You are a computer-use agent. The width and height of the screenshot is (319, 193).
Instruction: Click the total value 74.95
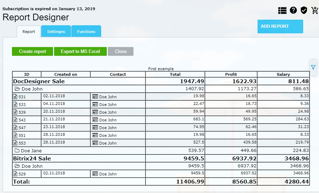click(x=198, y=127)
